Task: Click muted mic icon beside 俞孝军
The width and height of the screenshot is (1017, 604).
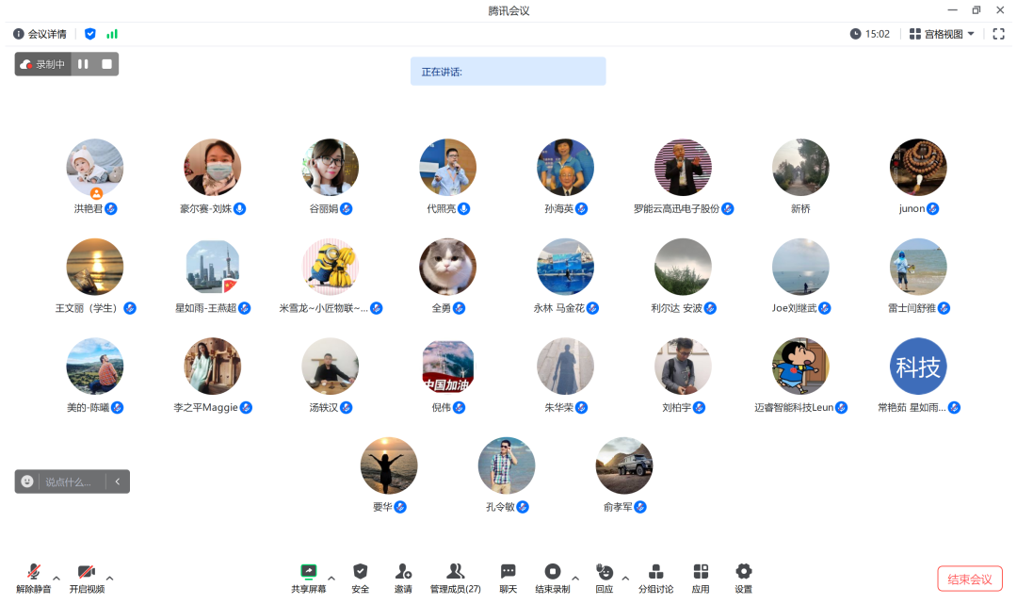Action: point(640,507)
